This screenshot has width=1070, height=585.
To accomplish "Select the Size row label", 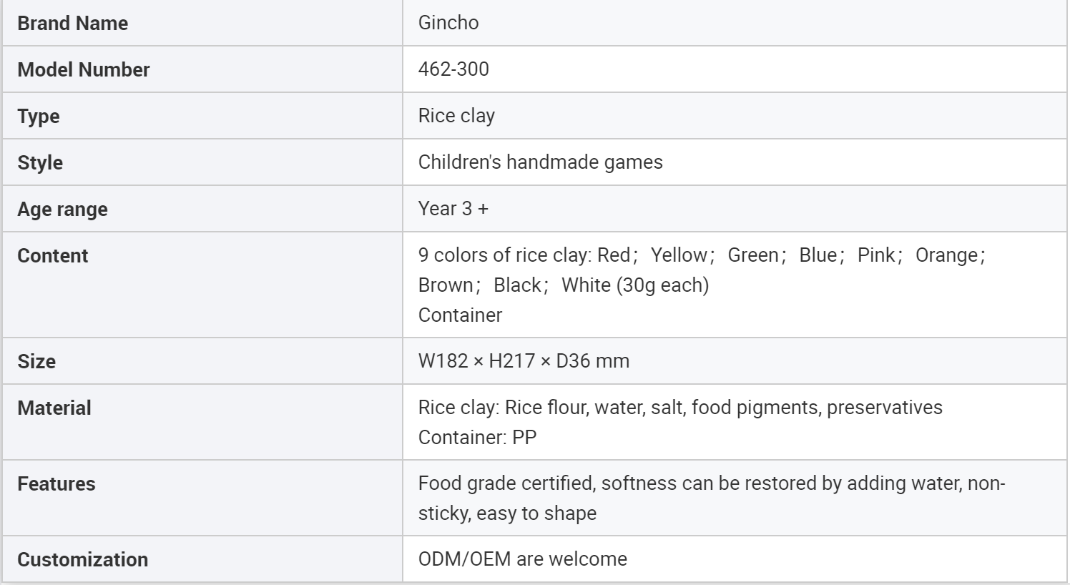I will coord(36,362).
